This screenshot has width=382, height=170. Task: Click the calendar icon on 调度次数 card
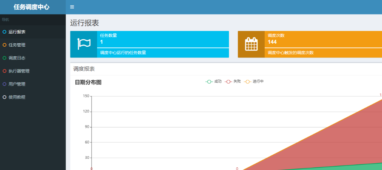(x=251, y=44)
